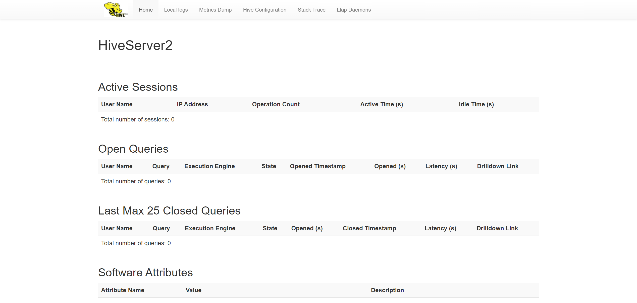Click the Closed Timestamp column header

[x=369, y=228]
